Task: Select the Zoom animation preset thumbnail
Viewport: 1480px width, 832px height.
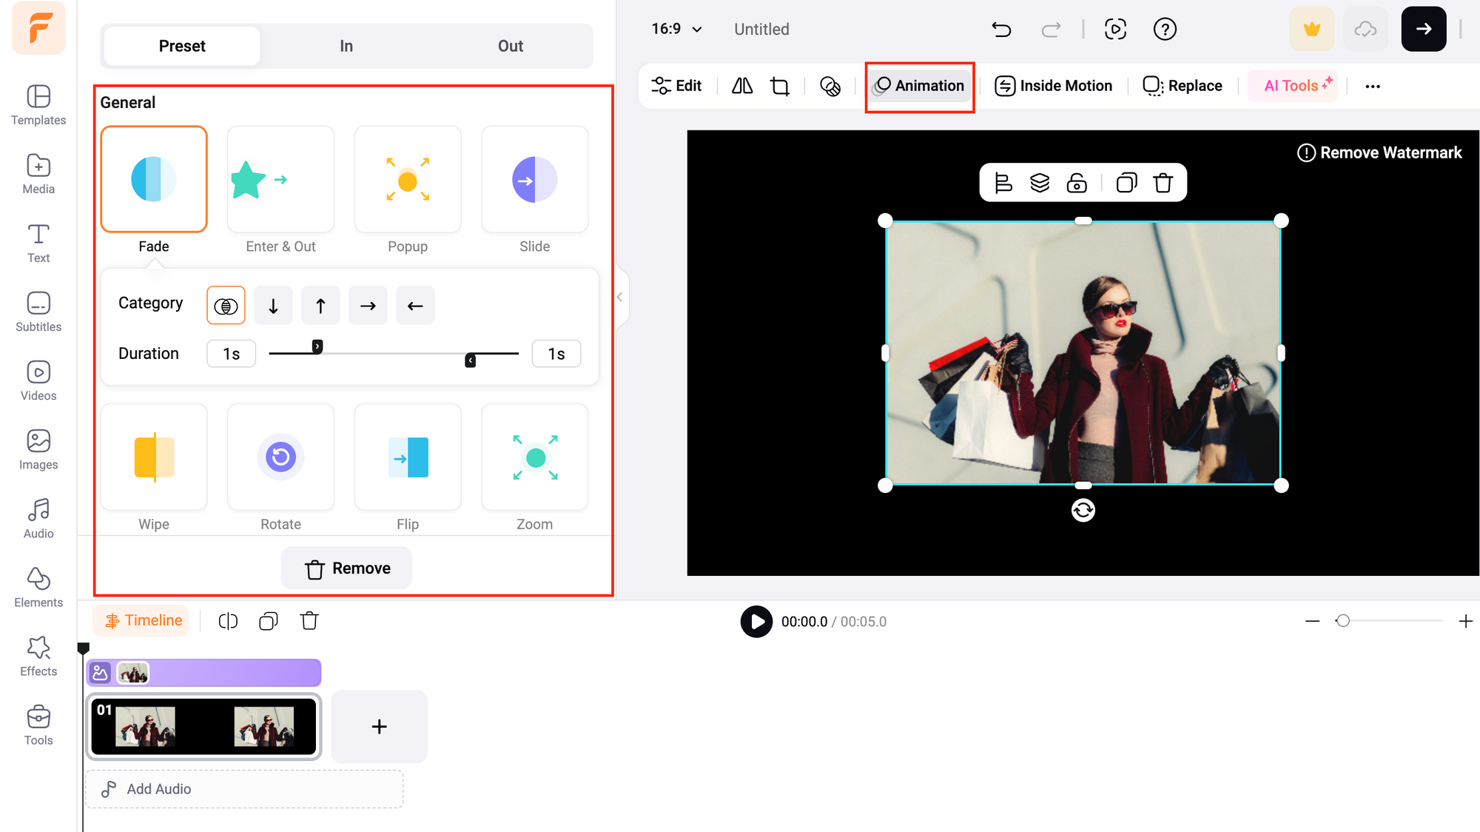Action: click(x=534, y=457)
